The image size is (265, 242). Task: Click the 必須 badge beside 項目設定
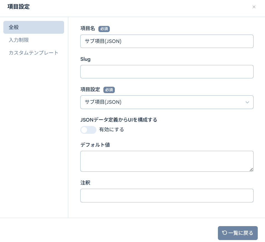pos(109,90)
